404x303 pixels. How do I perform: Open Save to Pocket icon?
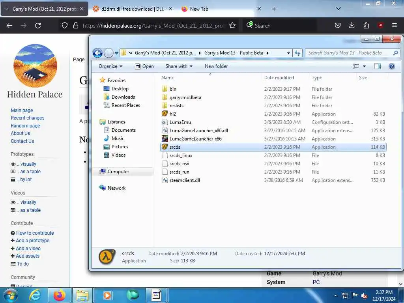[x=338, y=25]
